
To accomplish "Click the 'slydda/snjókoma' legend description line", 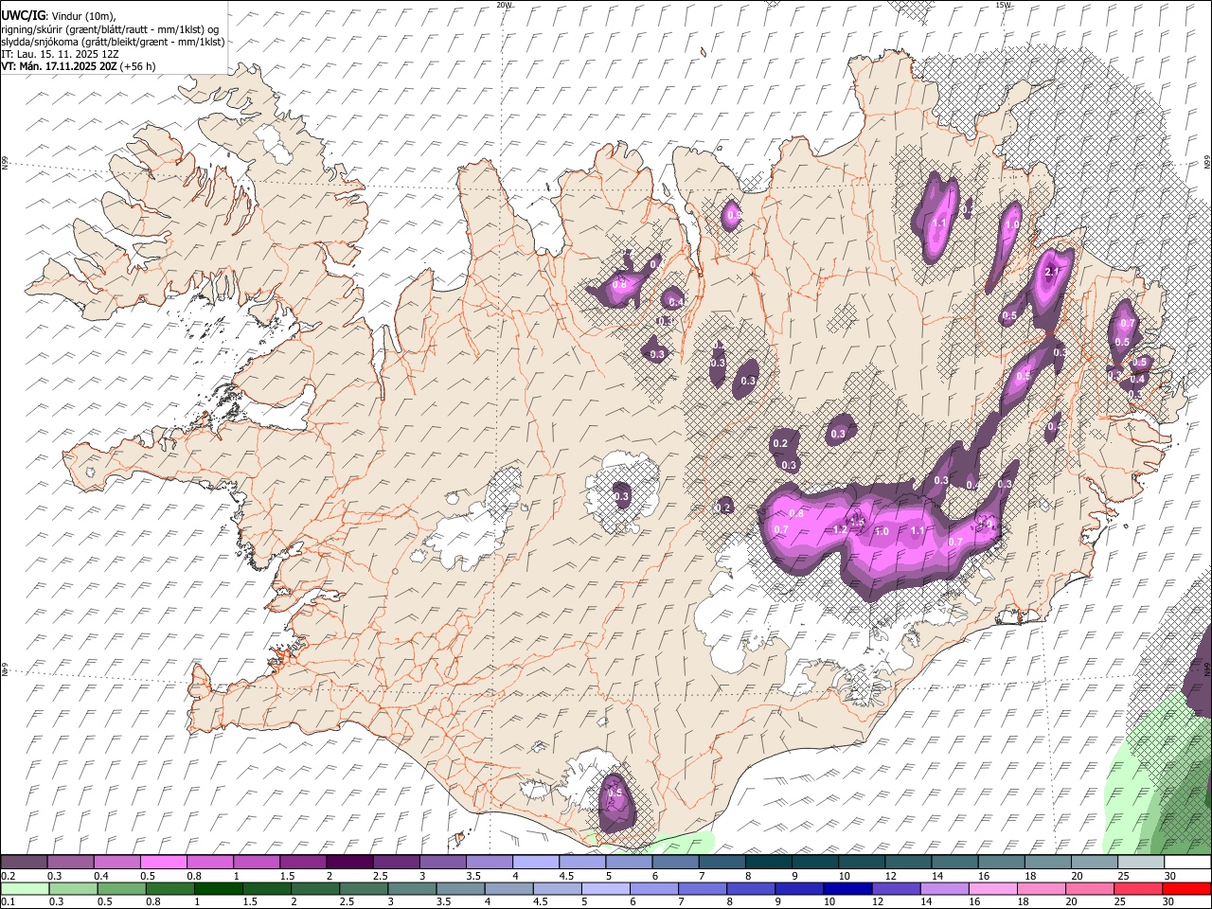I will (113, 42).
